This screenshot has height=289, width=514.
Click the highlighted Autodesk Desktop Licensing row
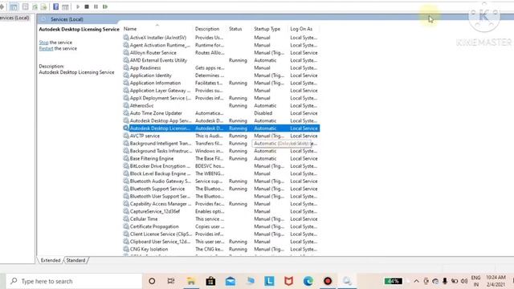[221, 128]
